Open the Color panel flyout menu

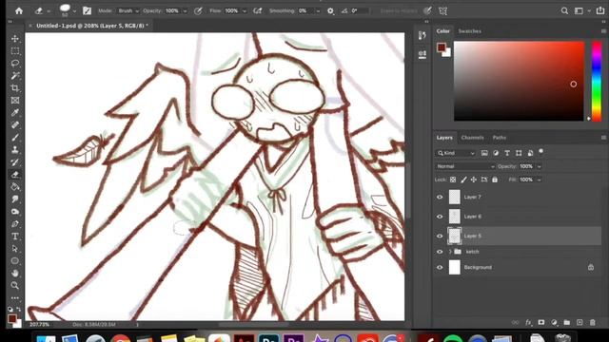pyautogui.click(x=603, y=31)
